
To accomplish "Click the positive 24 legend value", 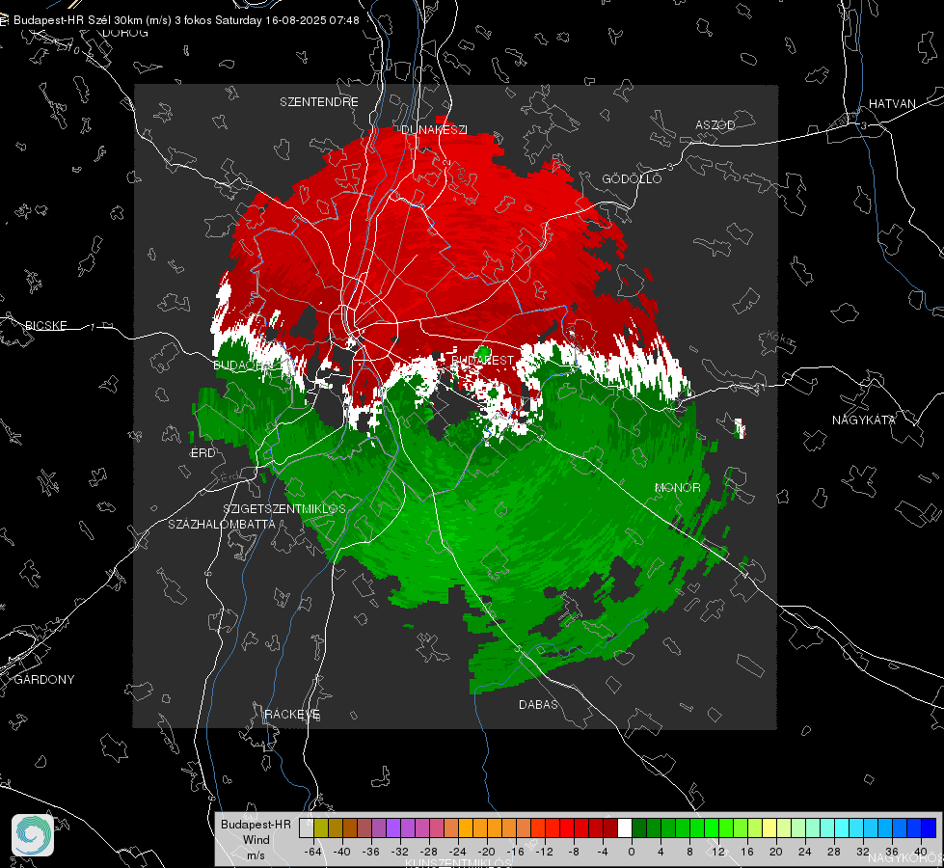I will tap(805, 852).
